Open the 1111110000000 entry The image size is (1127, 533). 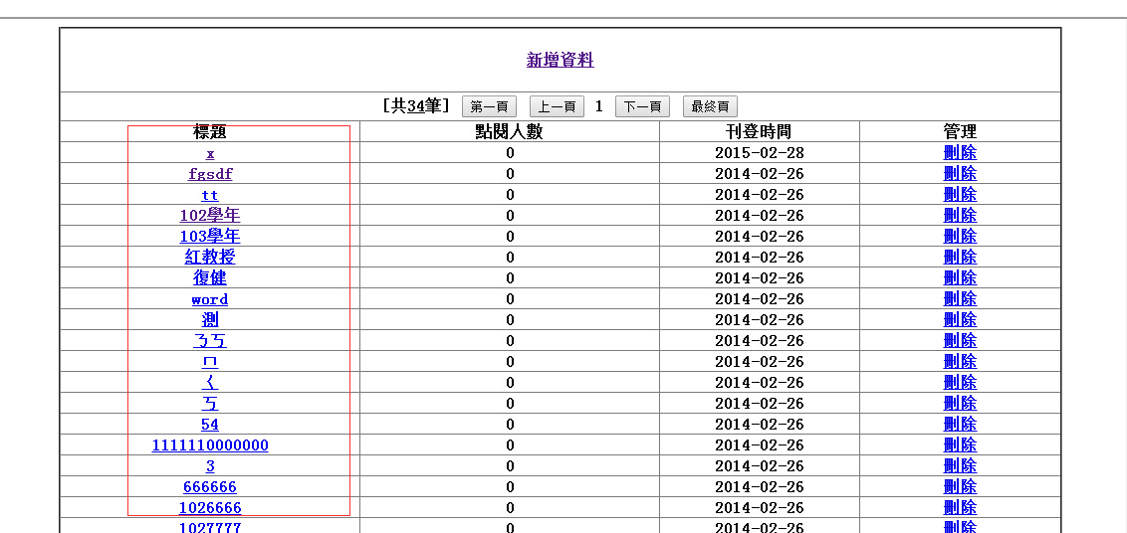pos(210,445)
